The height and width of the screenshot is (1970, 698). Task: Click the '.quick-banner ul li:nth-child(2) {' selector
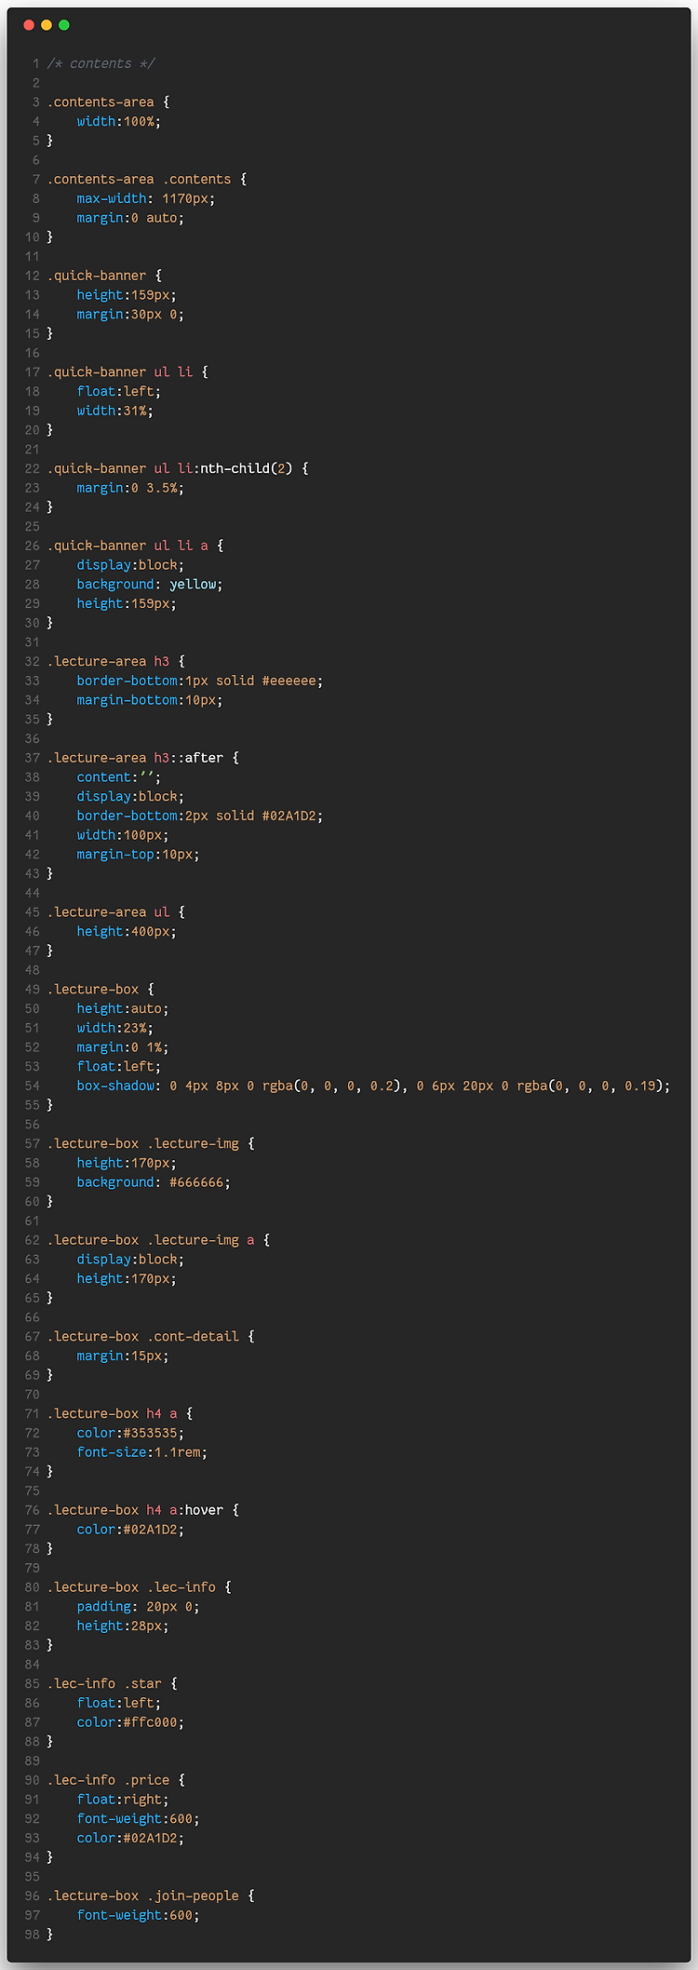[178, 468]
